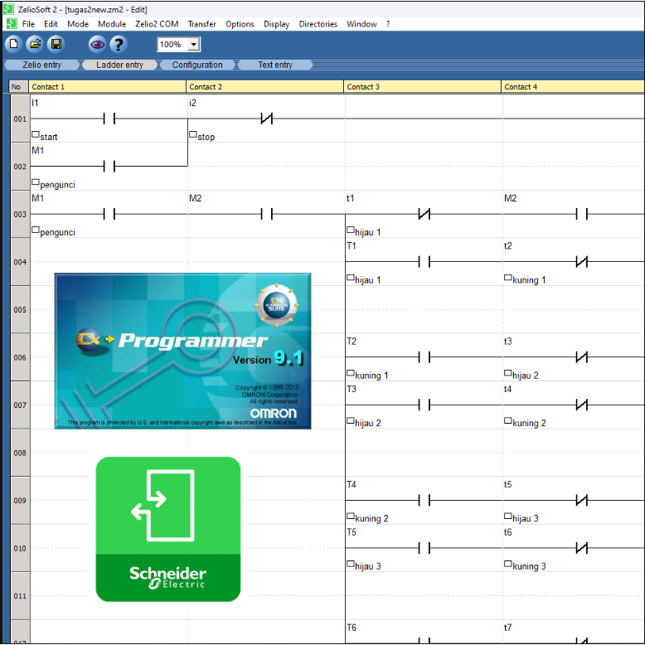The width and height of the screenshot is (645, 645).
Task: Open the Window menu
Action: click(361, 24)
